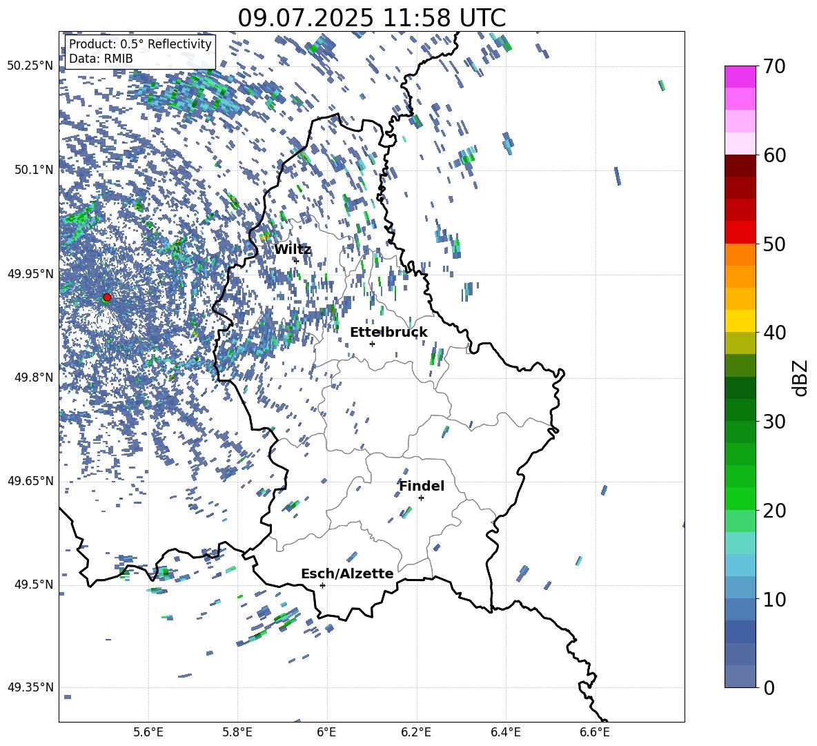Click the colorbar tick label 60
This screenshot has width=817, height=746.
774,155
